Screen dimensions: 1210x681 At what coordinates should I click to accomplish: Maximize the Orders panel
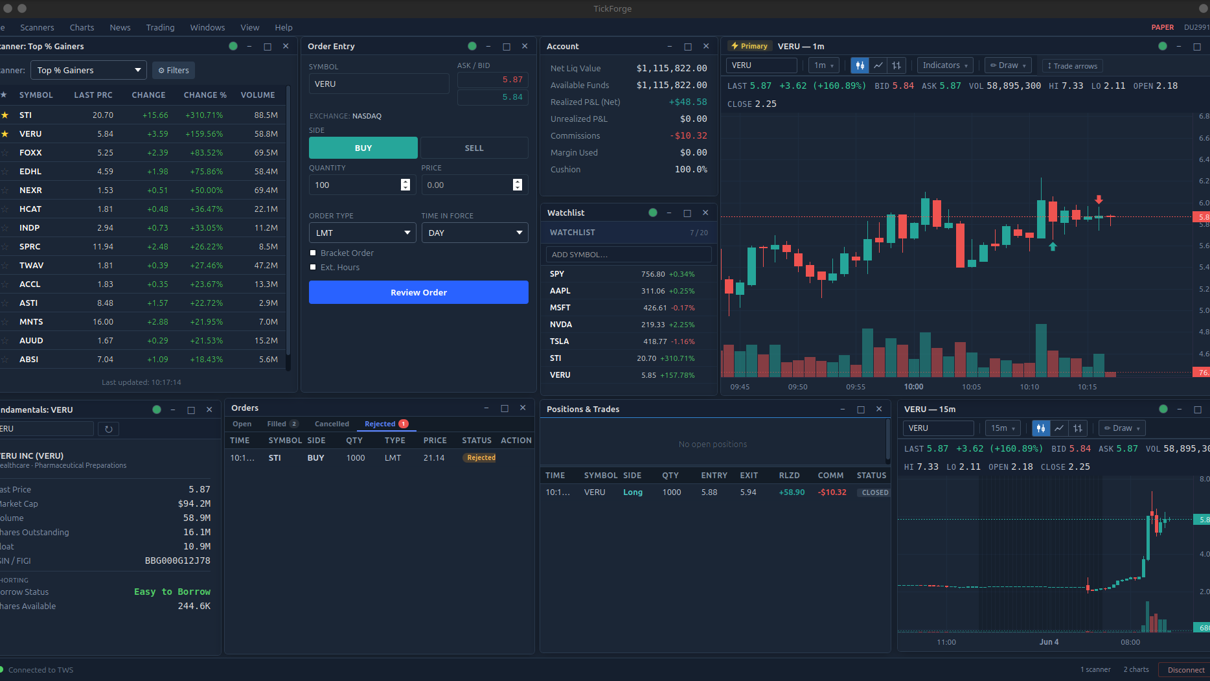(x=505, y=408)
